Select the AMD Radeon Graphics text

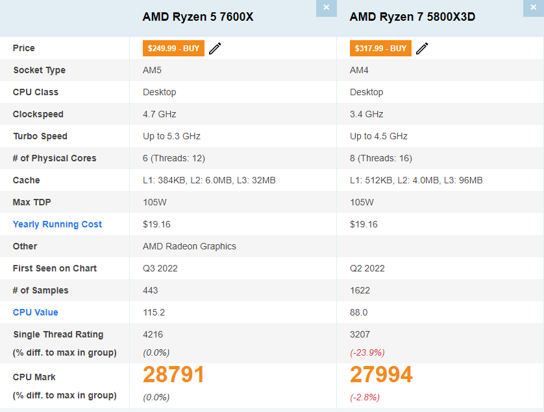[190, 246]
